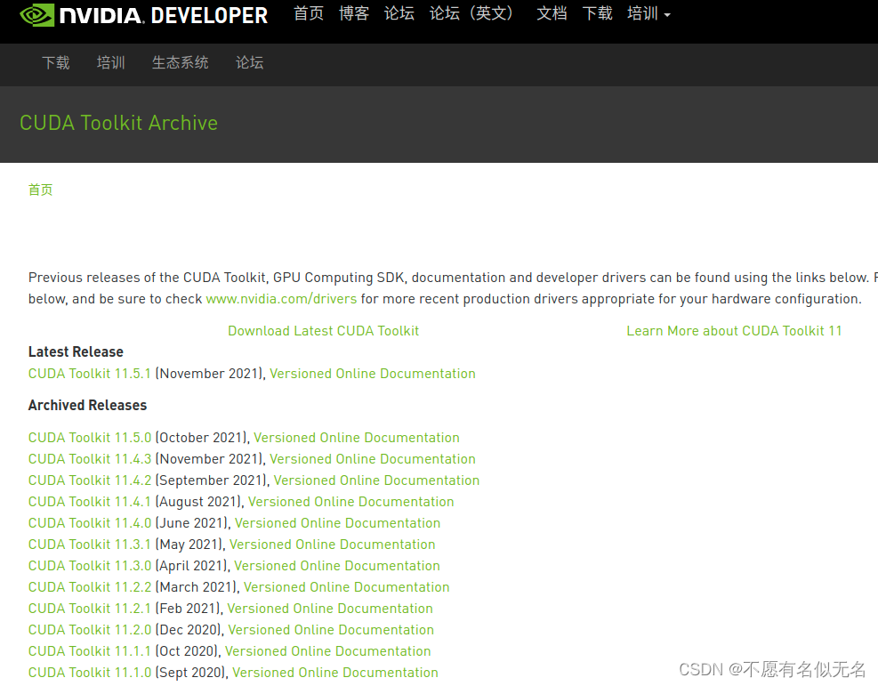Open the www.nvidia.com/drivers link

click(x=281, y=299)
